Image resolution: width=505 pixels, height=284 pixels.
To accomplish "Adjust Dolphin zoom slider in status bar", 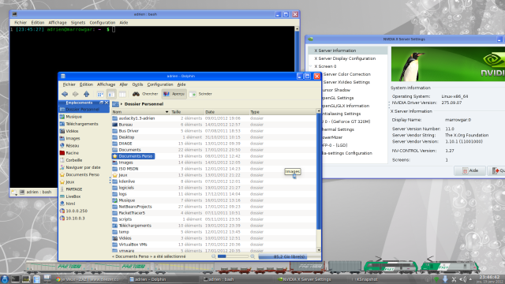I will pos(233,256).
